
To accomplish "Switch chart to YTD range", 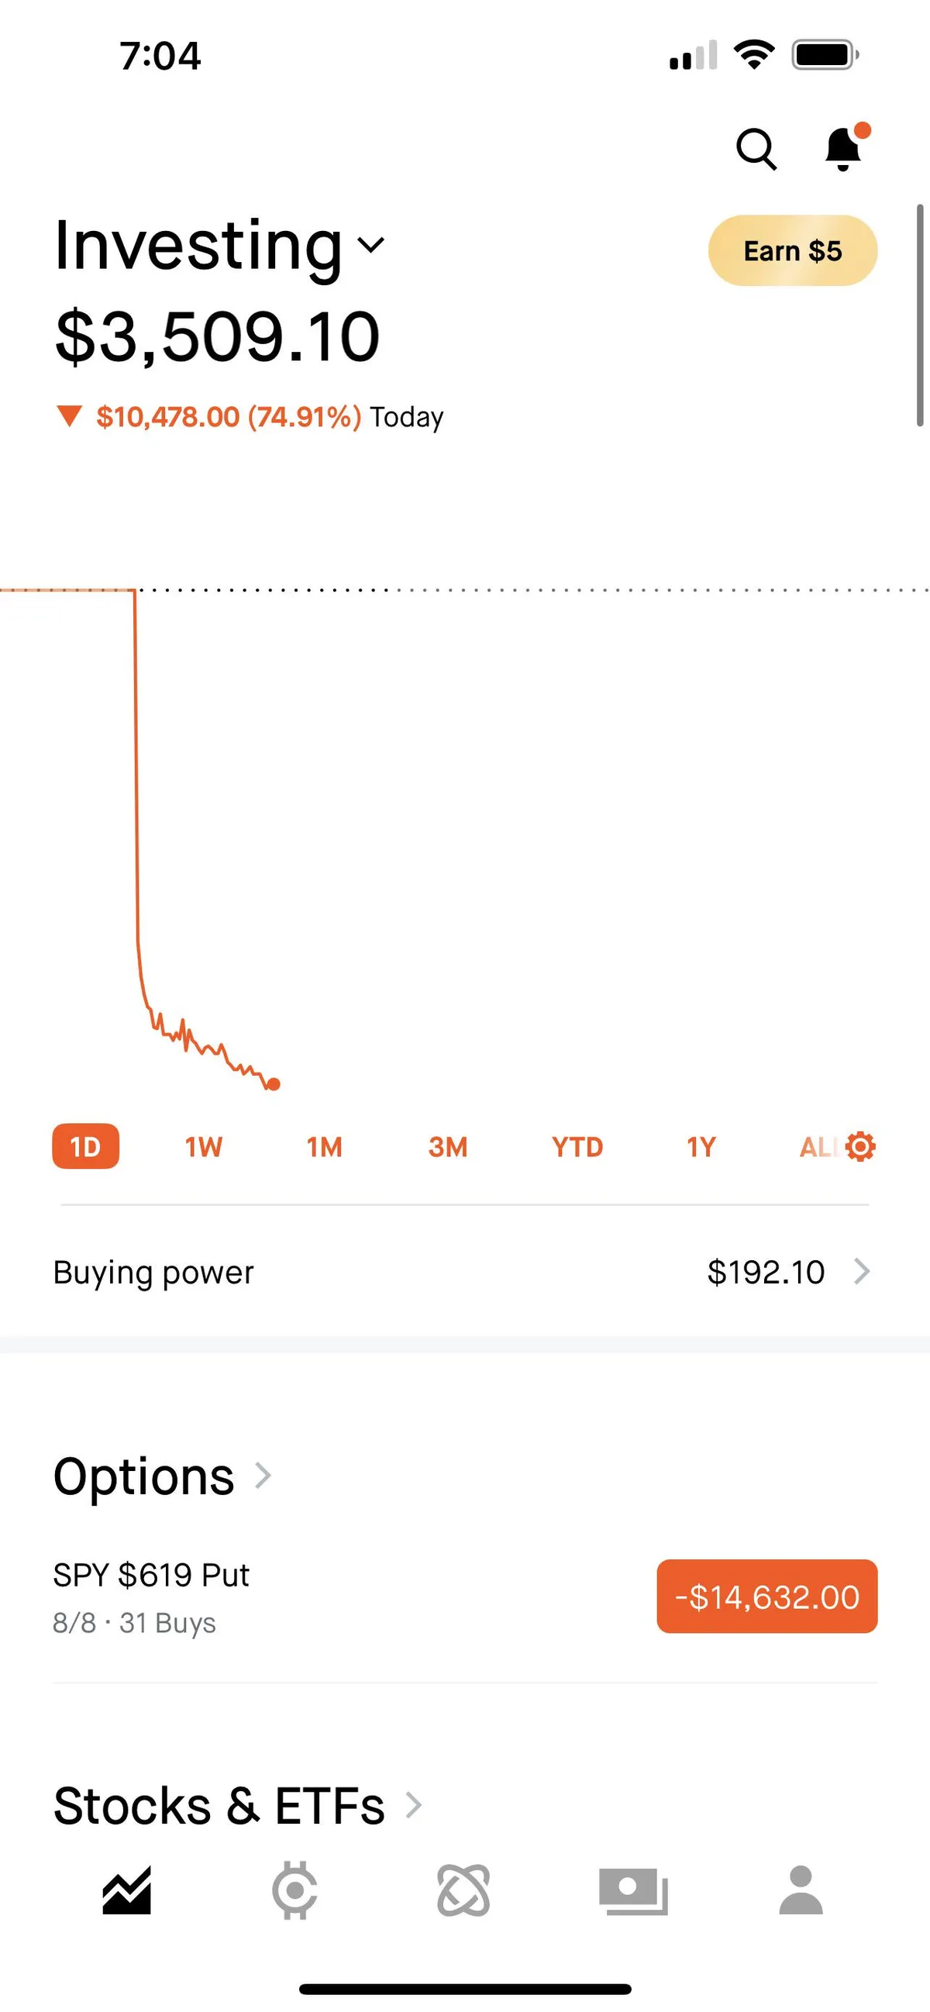I will tap(577, 1146).
